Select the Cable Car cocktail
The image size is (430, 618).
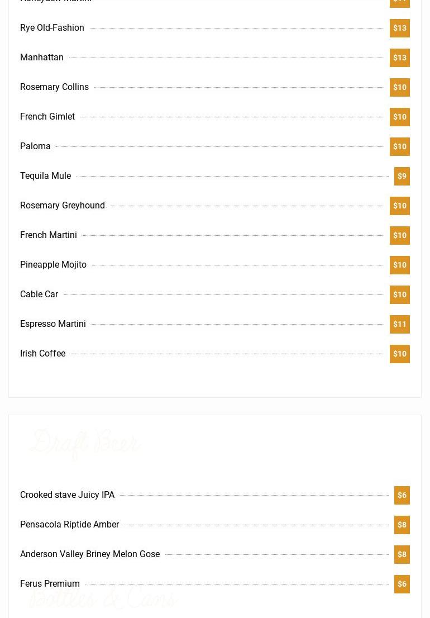[39, 294]
